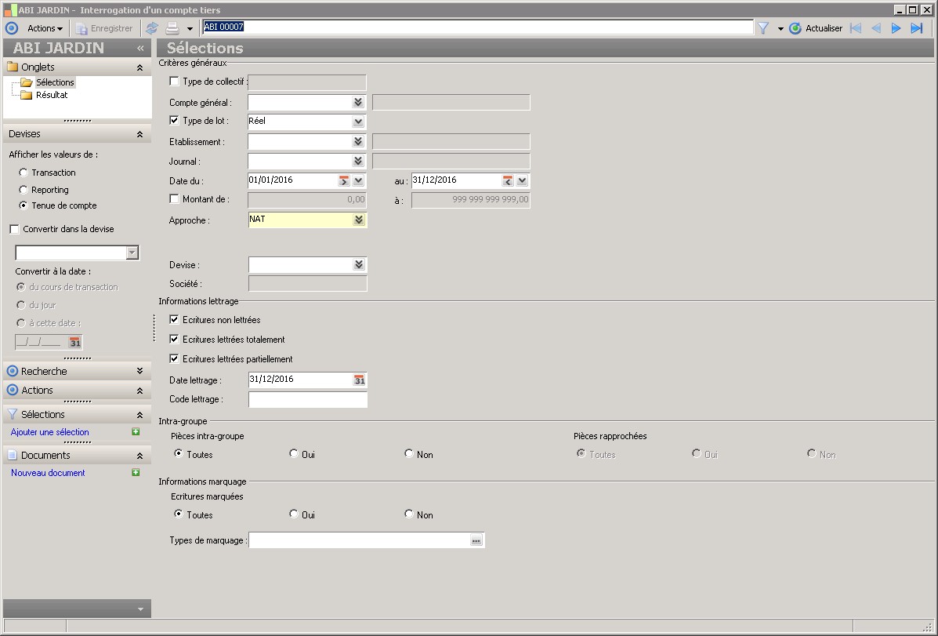
Task: Enable the Montant de checkbox
Action: click(174, 199)
